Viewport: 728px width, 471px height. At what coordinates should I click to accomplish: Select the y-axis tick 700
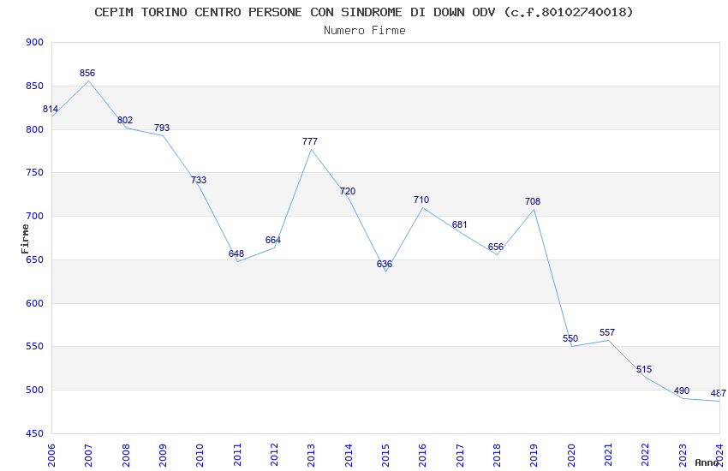point(35,217)
